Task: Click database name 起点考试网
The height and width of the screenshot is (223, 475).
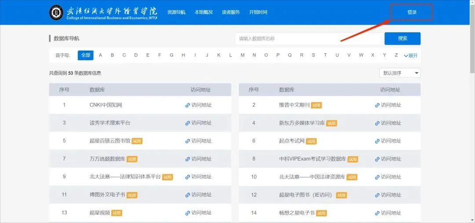Action: click(292, 141)
